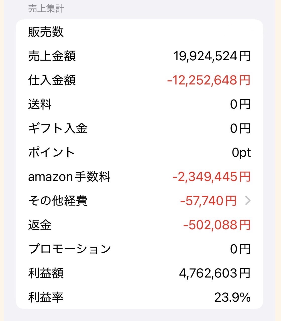The image size is (281, 321).
Task: Select the -502,088円 refund amount
Action: 217,225
